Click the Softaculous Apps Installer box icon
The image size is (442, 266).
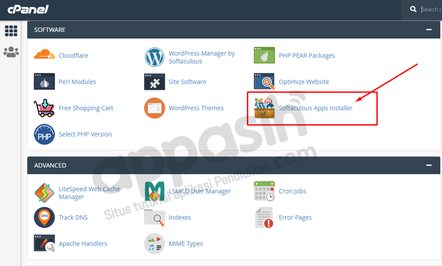[x=264, y=108]
